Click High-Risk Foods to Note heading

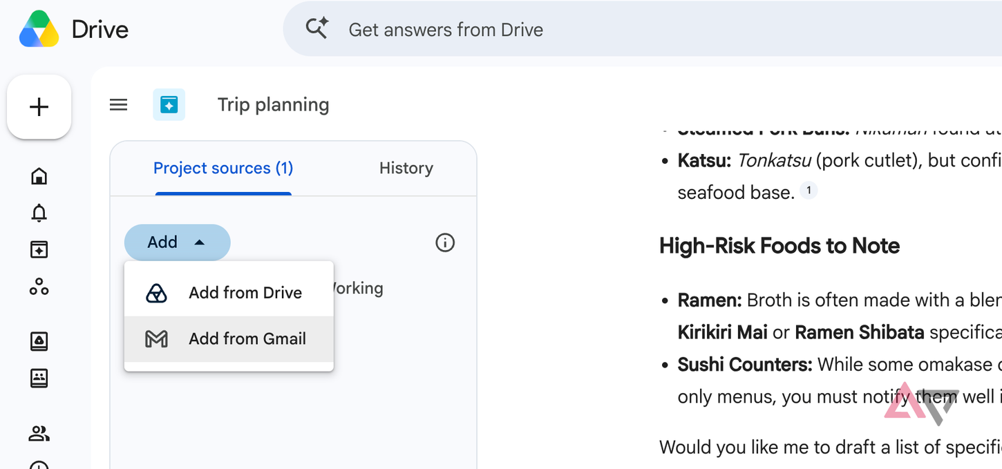click(x=779, y=246)
